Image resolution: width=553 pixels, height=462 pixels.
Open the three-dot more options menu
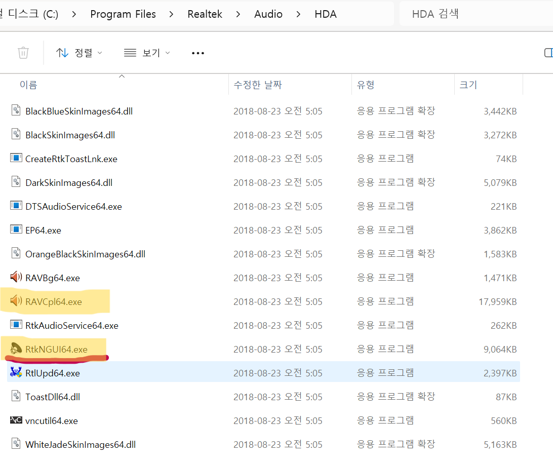tap(198, 53)
